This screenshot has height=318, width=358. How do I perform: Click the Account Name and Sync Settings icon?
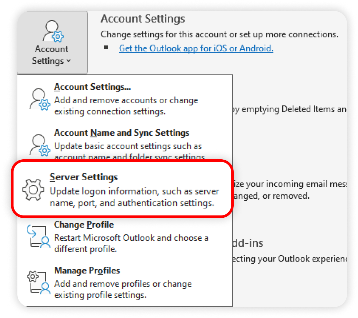point(40,145)
